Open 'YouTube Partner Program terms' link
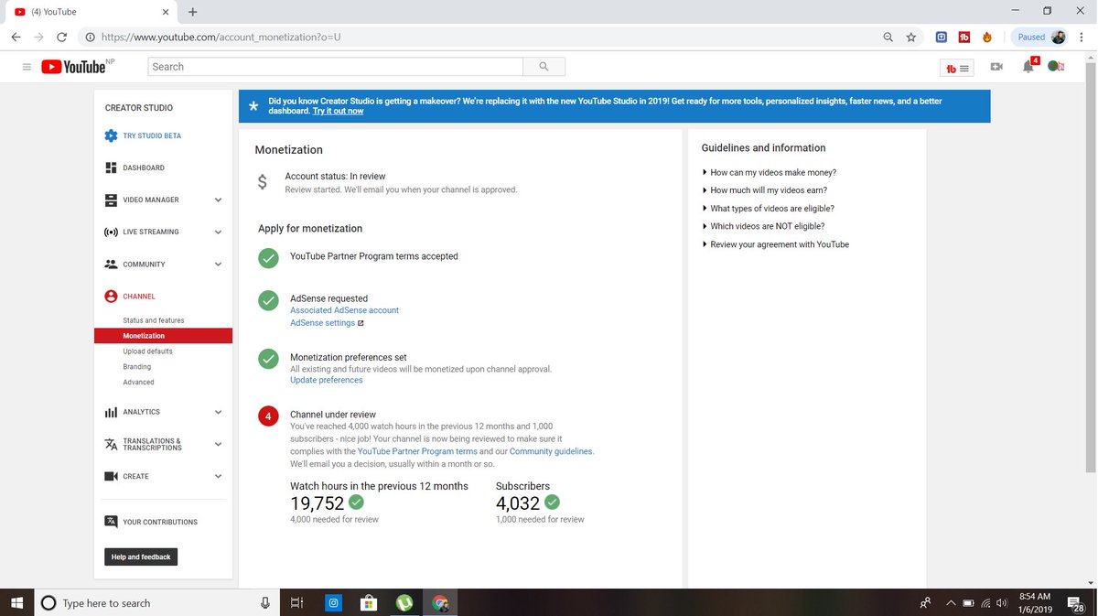1098x616 pixels. tap(417, 451)
